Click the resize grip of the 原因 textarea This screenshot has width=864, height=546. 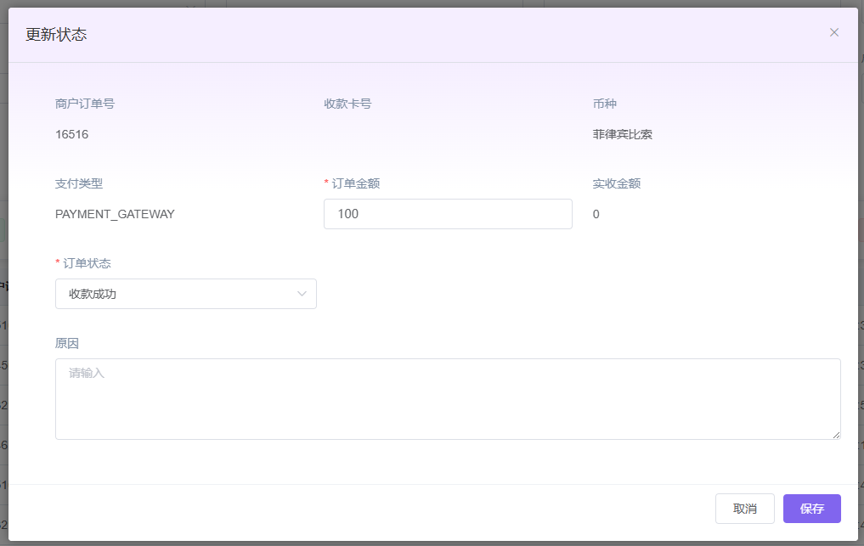pos(838,436)
